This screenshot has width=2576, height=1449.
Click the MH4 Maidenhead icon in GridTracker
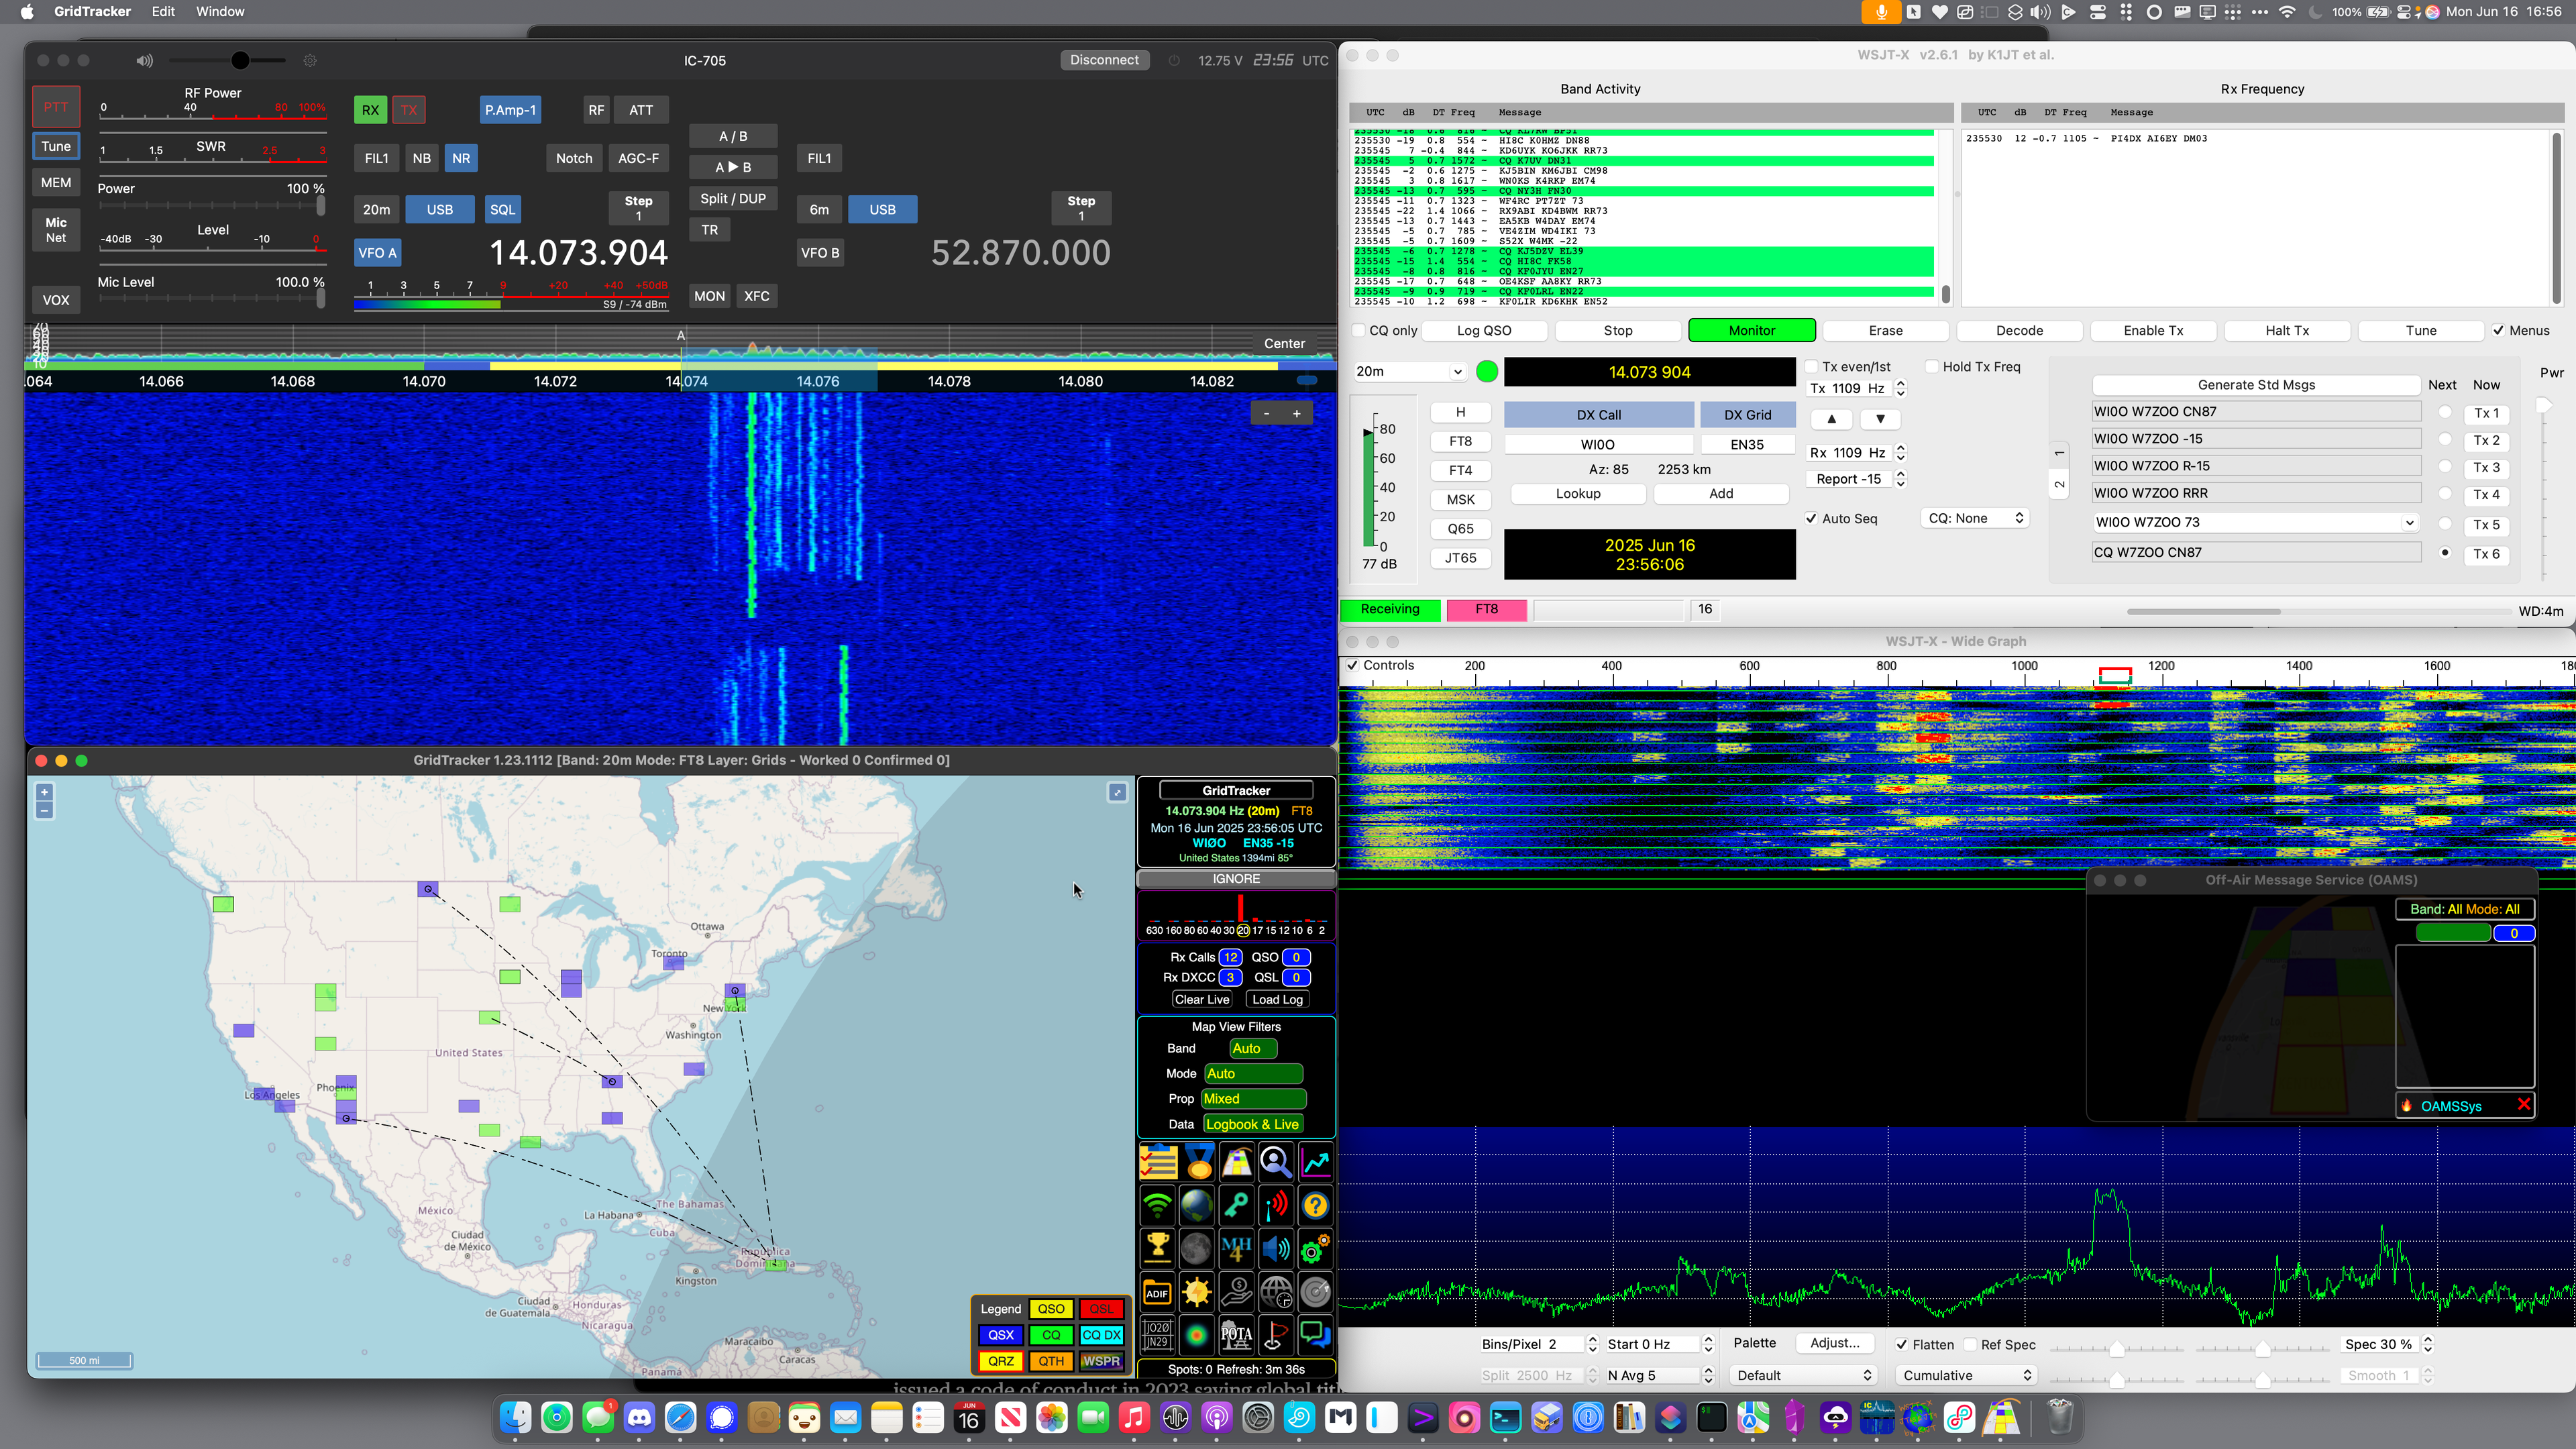point(1237,1248)
